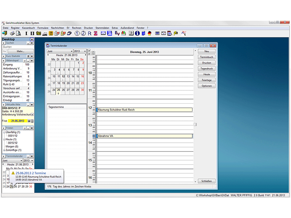Image resolution: width=291 pixels, height=218 pixels.
Task: Click the German flag toolbar icon
Action: [150, 33]
